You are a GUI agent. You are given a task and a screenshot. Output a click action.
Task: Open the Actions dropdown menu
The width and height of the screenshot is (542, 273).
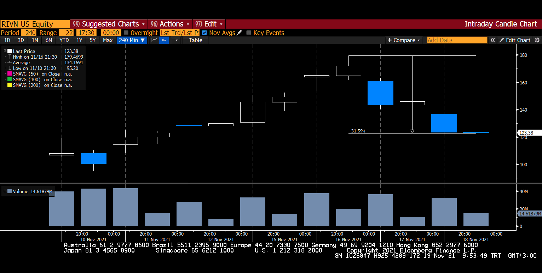coord(170,24)
